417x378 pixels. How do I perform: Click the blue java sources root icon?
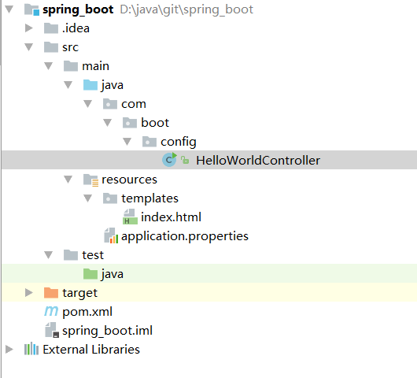point(90,85)
